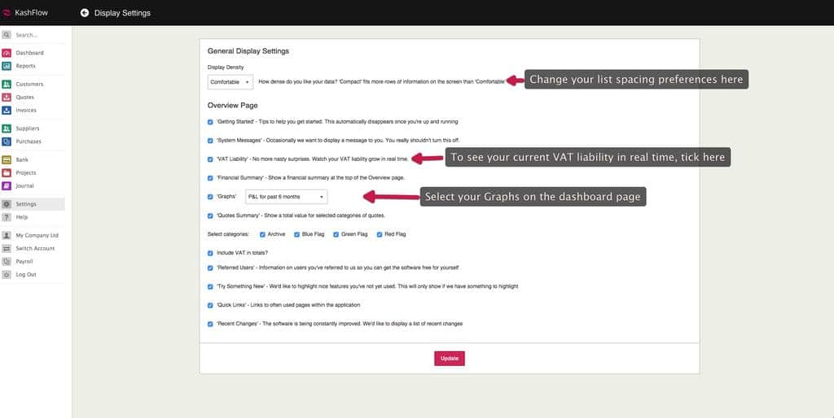
Task: Open Invoices using its sidebar icon
Action: (x=7, y=111)
